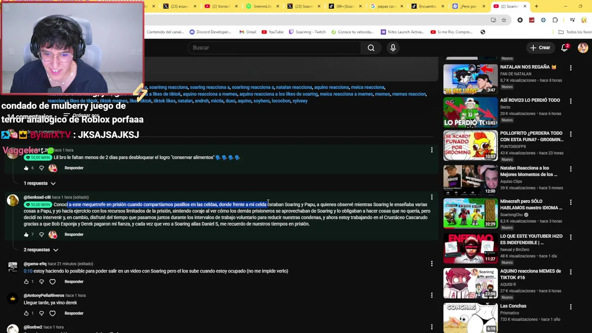Viewport: 592px width, 333px height.
Task: Open 'Todos los favoritos' bookmarks folder
Action: point(575,32)
